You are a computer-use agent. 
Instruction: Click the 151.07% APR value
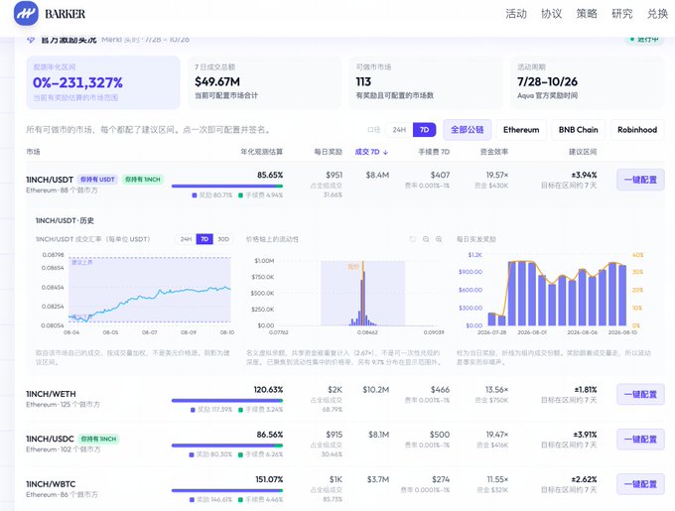(269, 479)
